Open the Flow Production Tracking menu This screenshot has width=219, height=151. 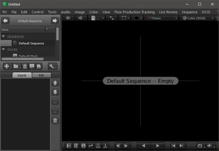point(134,12)
